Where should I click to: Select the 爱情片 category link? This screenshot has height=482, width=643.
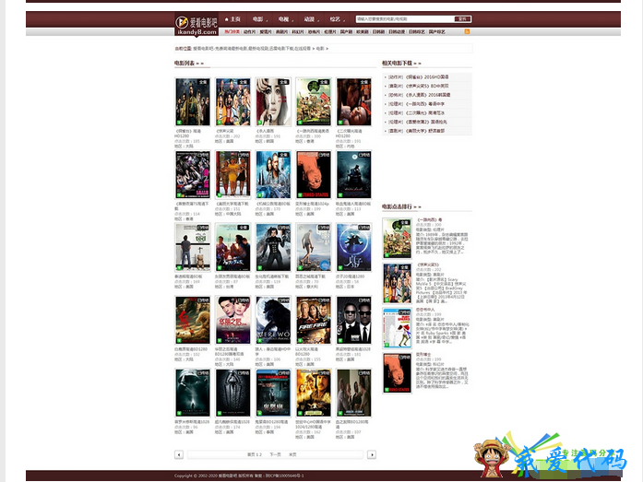pyautogui.click(x=266, y=32)
